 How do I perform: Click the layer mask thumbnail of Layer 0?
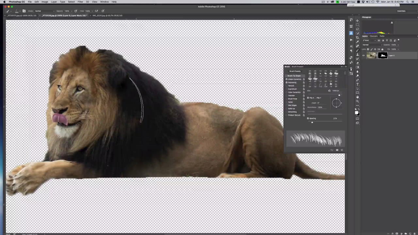click(382, 55)
